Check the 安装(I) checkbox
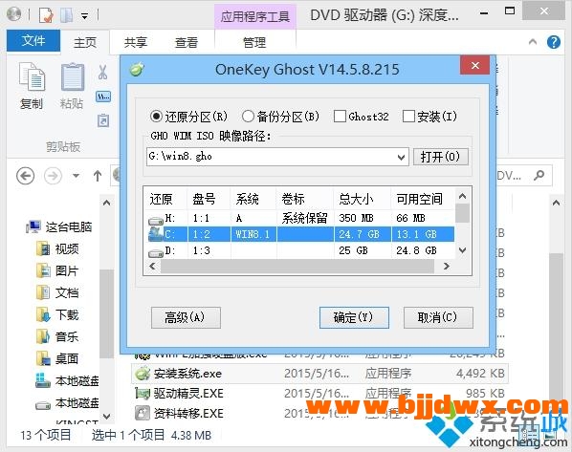 point(408,117)
